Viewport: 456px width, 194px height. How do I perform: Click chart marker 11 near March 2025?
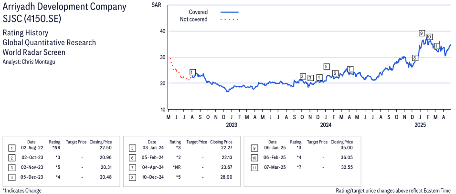[436, 46]
